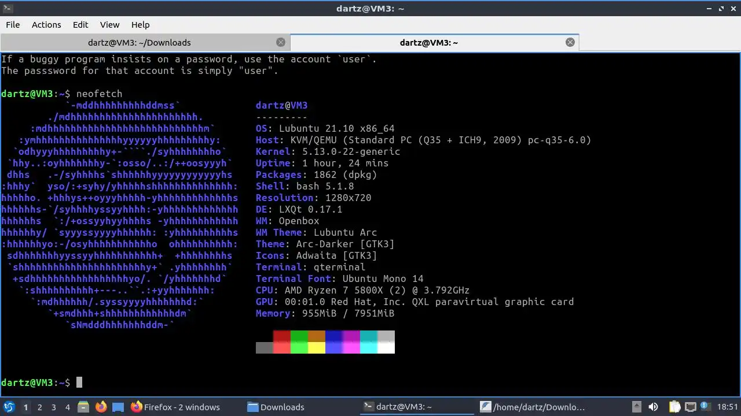Open the Lubuntu application menu
The height and width of the screenshot is (416, 741).
[9, 407]
